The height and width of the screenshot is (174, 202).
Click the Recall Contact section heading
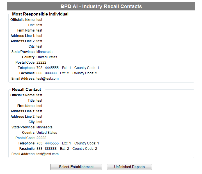coord(27,90)
